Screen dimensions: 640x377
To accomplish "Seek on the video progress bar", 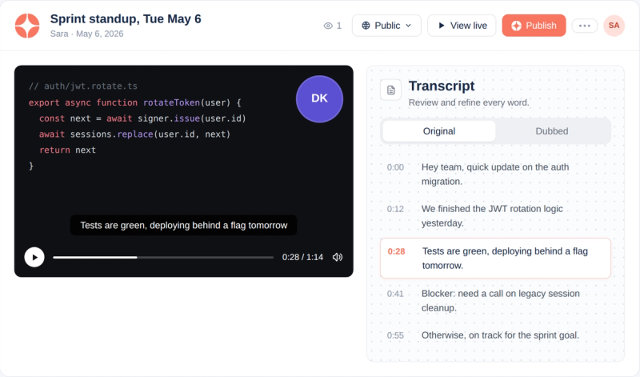I will 163,257.
